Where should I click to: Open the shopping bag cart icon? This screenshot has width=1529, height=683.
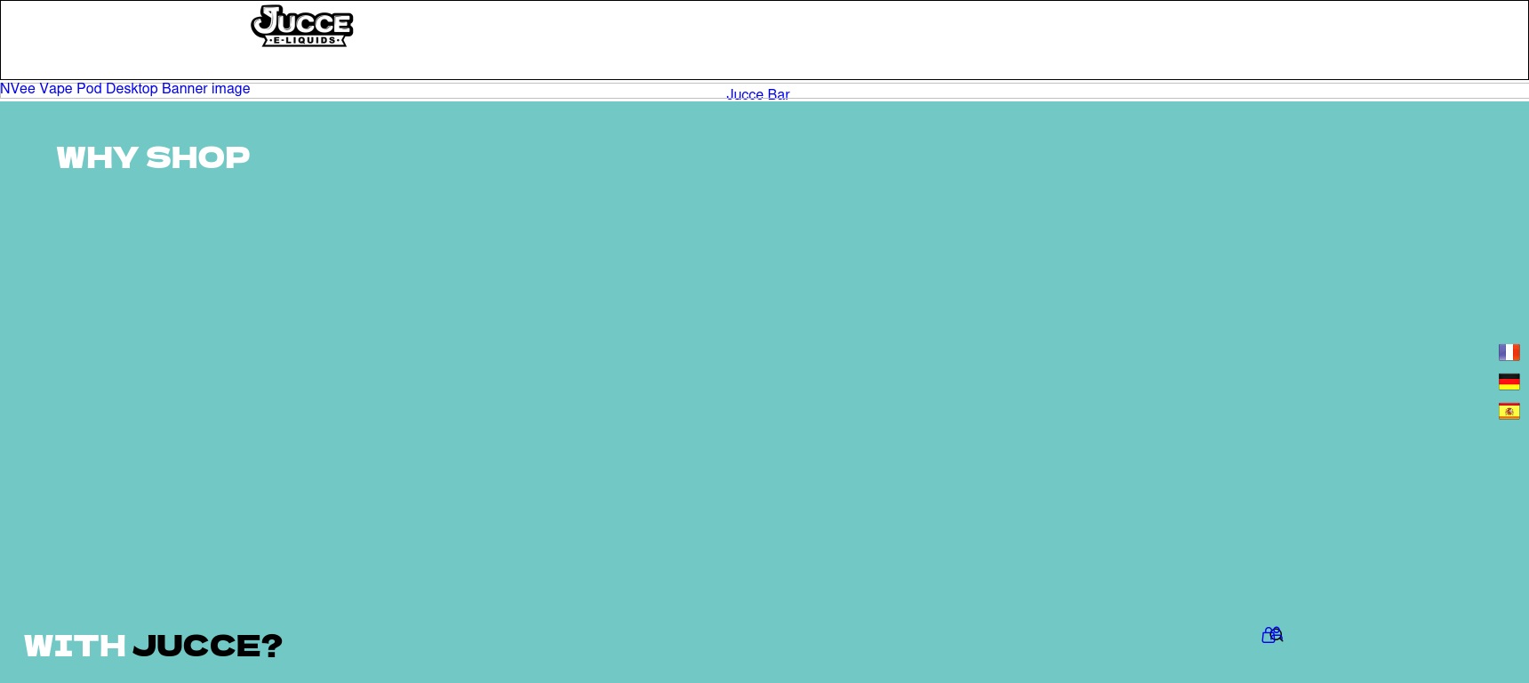(1269, 635)
